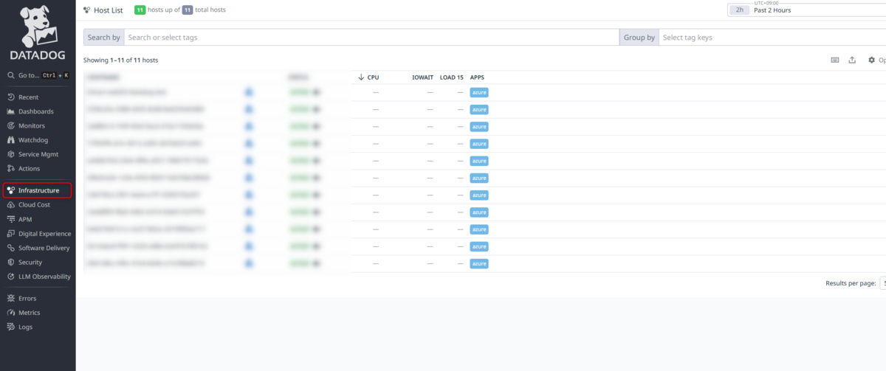Click the Recent clock icon in sidebar
The width and height of the screenshot is (886, 371).
(10, 97)
